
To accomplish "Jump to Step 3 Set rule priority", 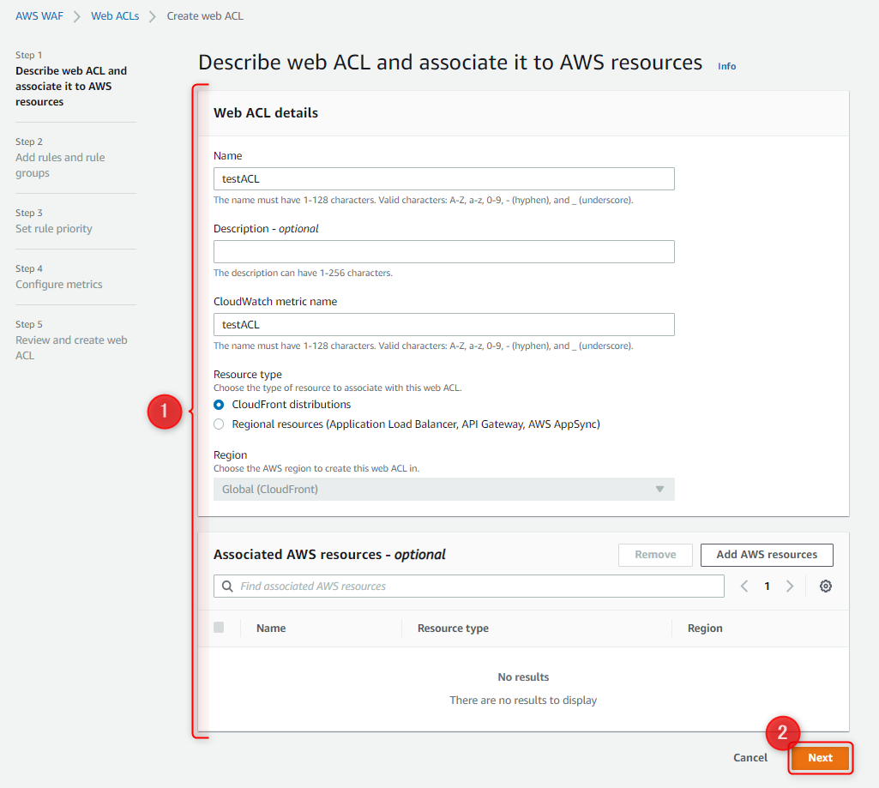I will pos(54,229).
